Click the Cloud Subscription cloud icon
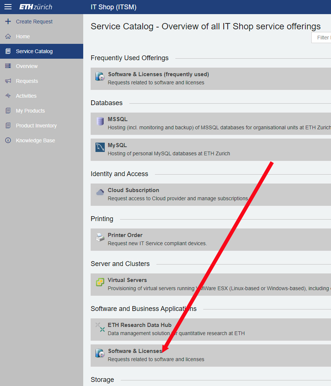Viewport: 331px width, 386px height. (100, 192)
